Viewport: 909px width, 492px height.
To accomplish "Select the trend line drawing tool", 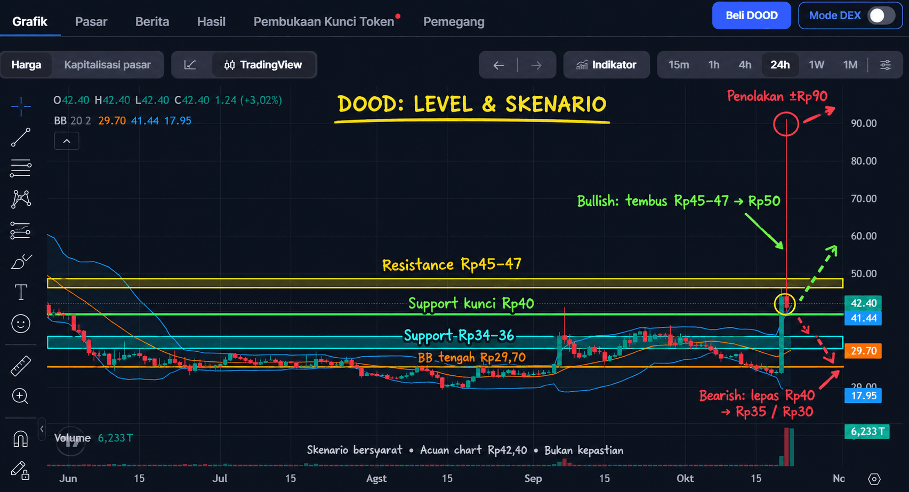I will (x=21, y=138).
